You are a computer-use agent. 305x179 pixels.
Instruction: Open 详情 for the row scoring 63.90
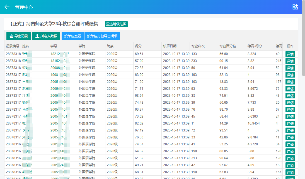290,75
